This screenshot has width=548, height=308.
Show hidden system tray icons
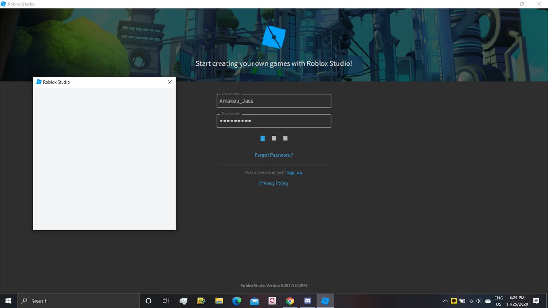[x=445, y=301]
